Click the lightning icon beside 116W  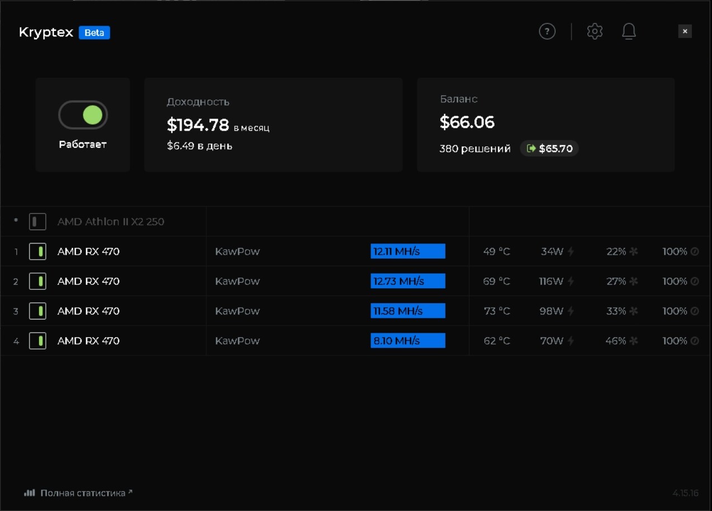pos(571,281)
